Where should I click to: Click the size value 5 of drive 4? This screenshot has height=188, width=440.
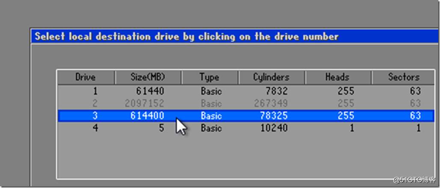pyautogui.click(x=161, y=128)
